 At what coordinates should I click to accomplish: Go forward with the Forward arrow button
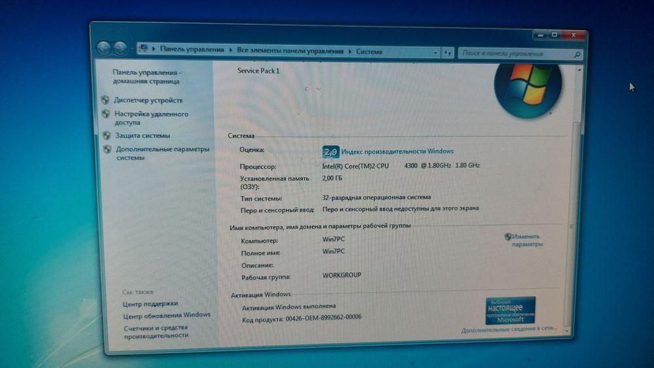tap(120, 48)
